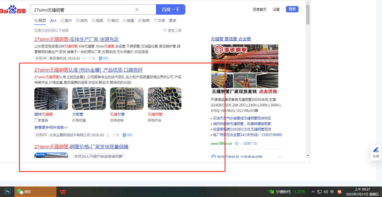Open the 资讯 tab
This screenshot has height=197, width=382.
click(x=82, y=20)
